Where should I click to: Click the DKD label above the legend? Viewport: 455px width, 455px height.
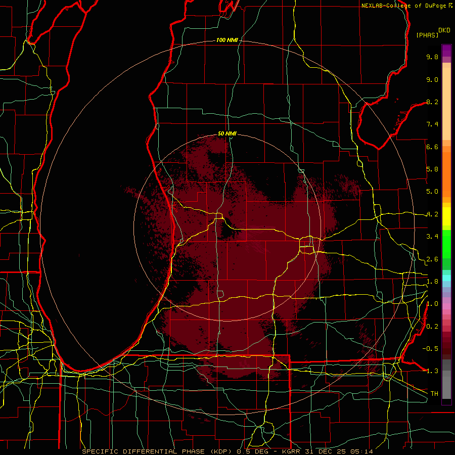tap(444, 30)
